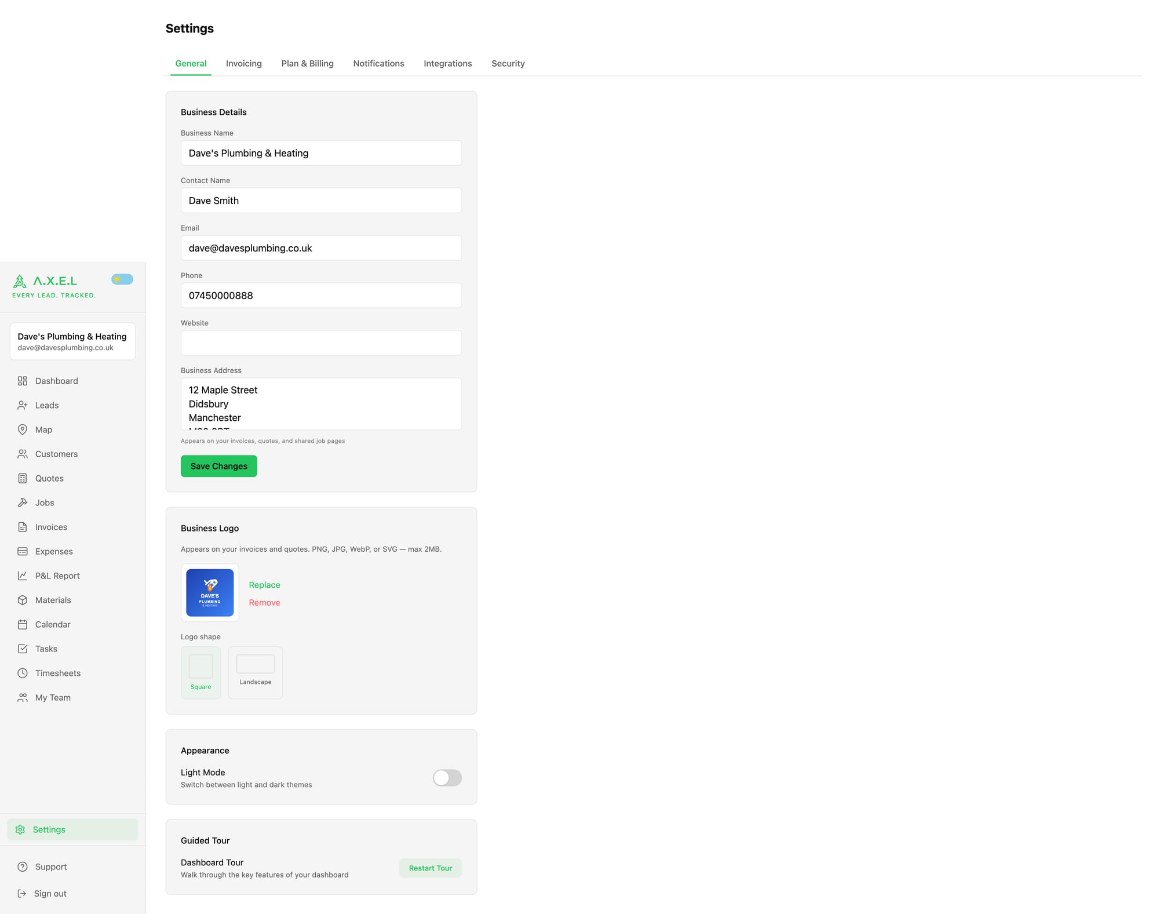Open the Security settings tab
Screen dimensions: 1159x914
[x=508, y=63]
